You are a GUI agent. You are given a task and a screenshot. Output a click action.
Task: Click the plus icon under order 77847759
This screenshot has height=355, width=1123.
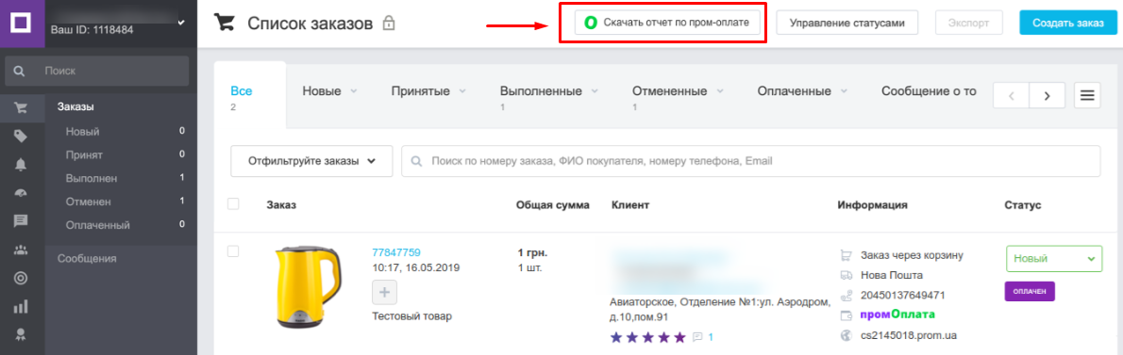click(385, 293)
